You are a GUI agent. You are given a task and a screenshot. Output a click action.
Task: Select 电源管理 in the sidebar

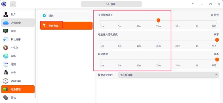tap(18, 89)
